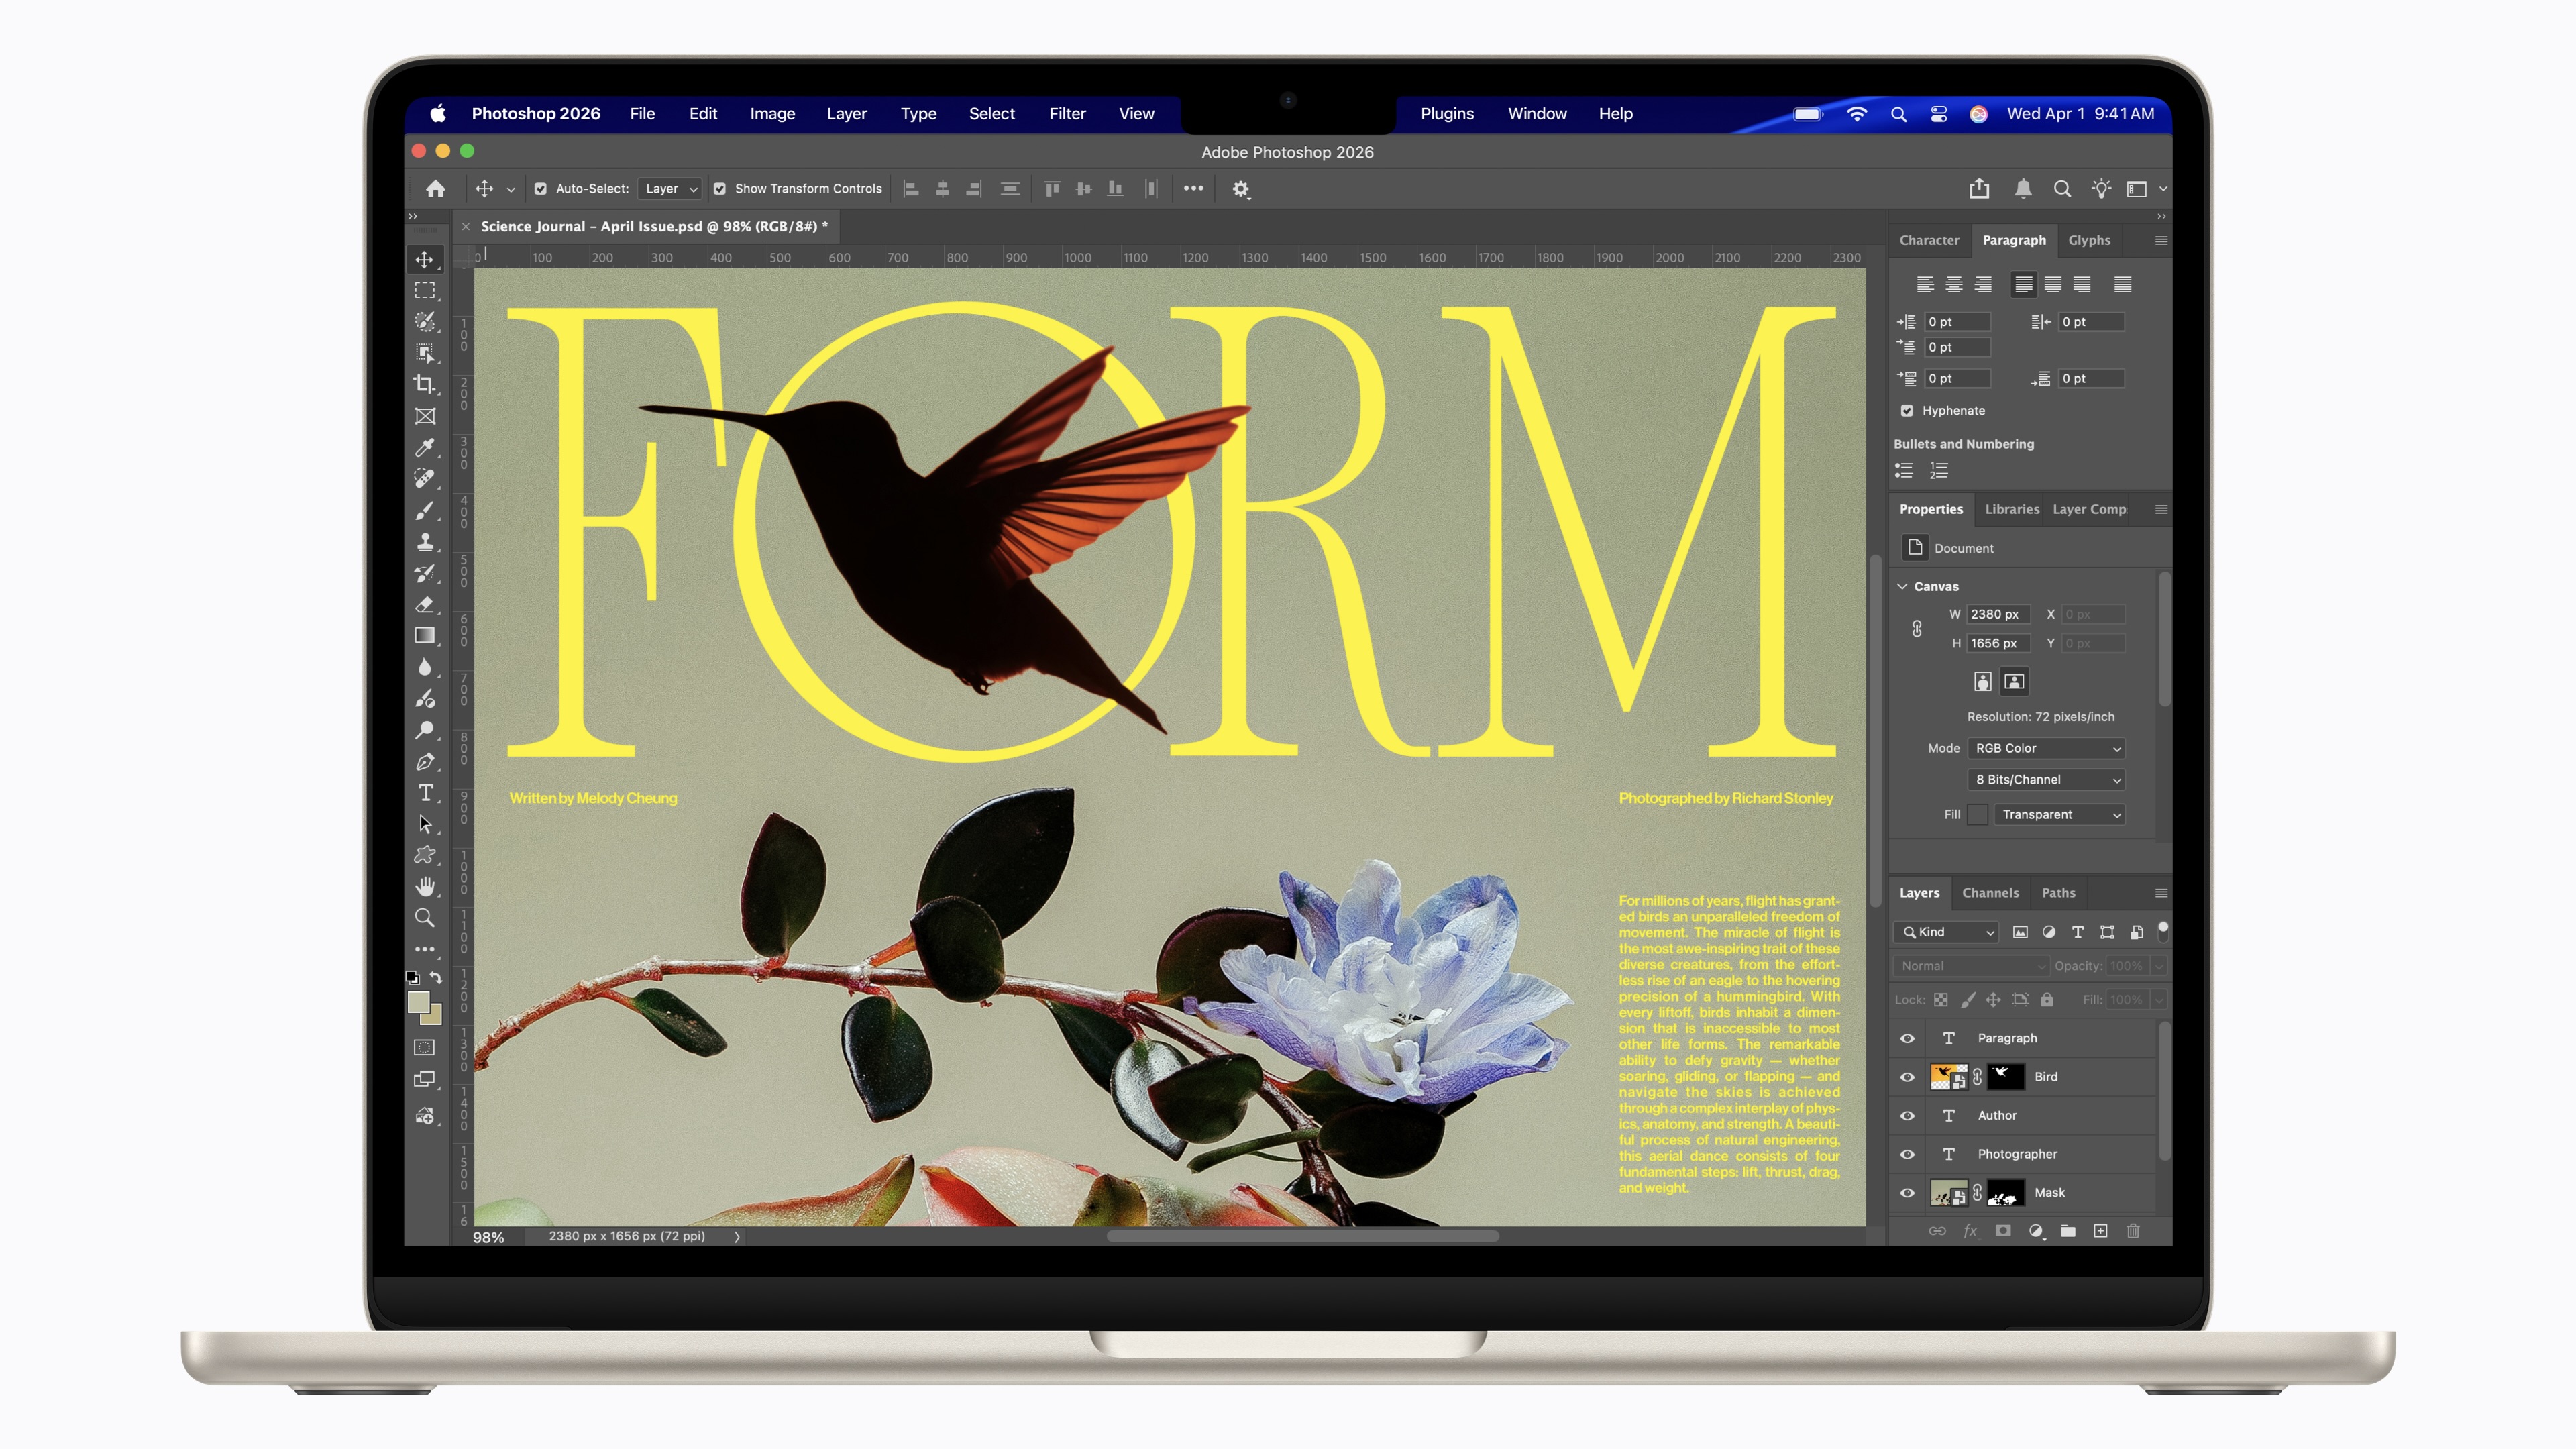Select the Clone Stamp tool
This screenshot has width=2576, height=1449.
424,541
